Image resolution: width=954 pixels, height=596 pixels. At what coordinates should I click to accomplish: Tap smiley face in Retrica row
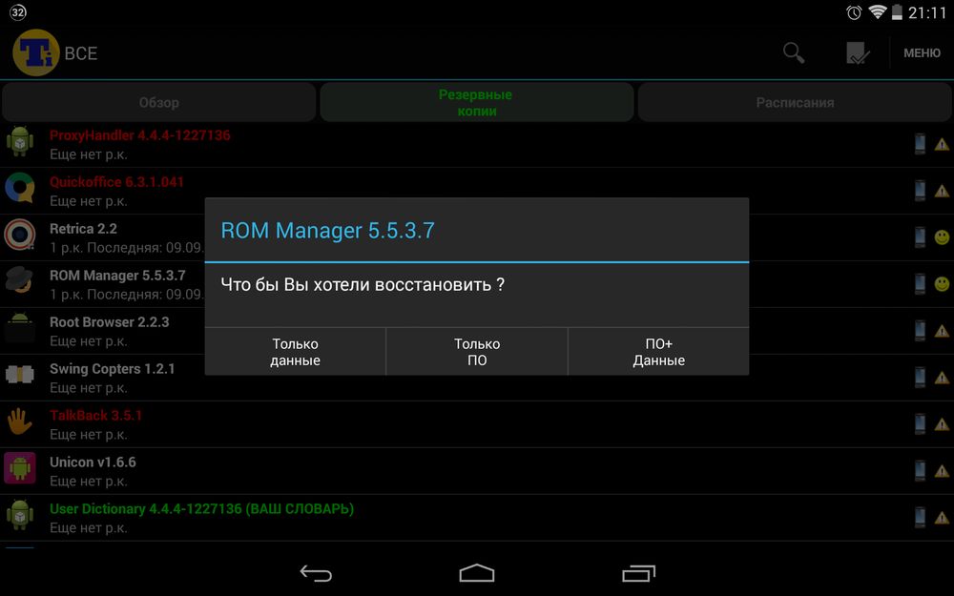942,237
